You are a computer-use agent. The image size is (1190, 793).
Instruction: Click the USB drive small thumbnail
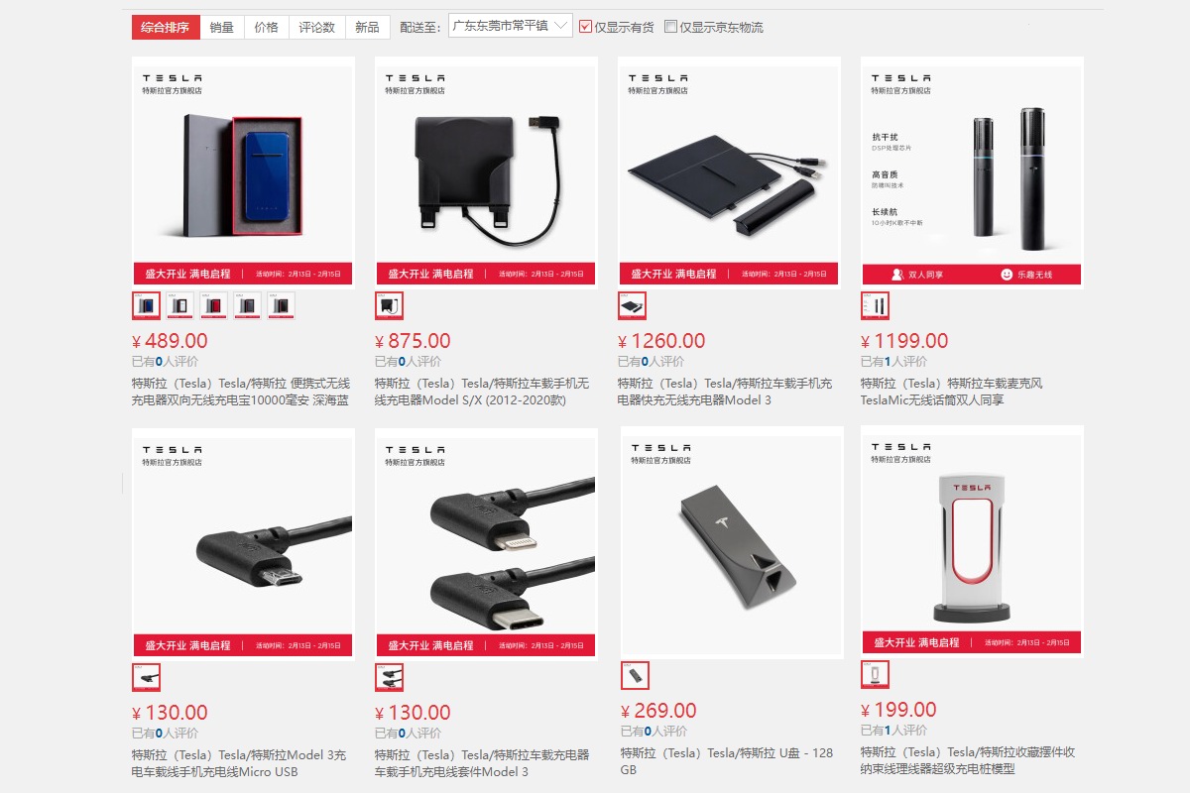[635, 676]
